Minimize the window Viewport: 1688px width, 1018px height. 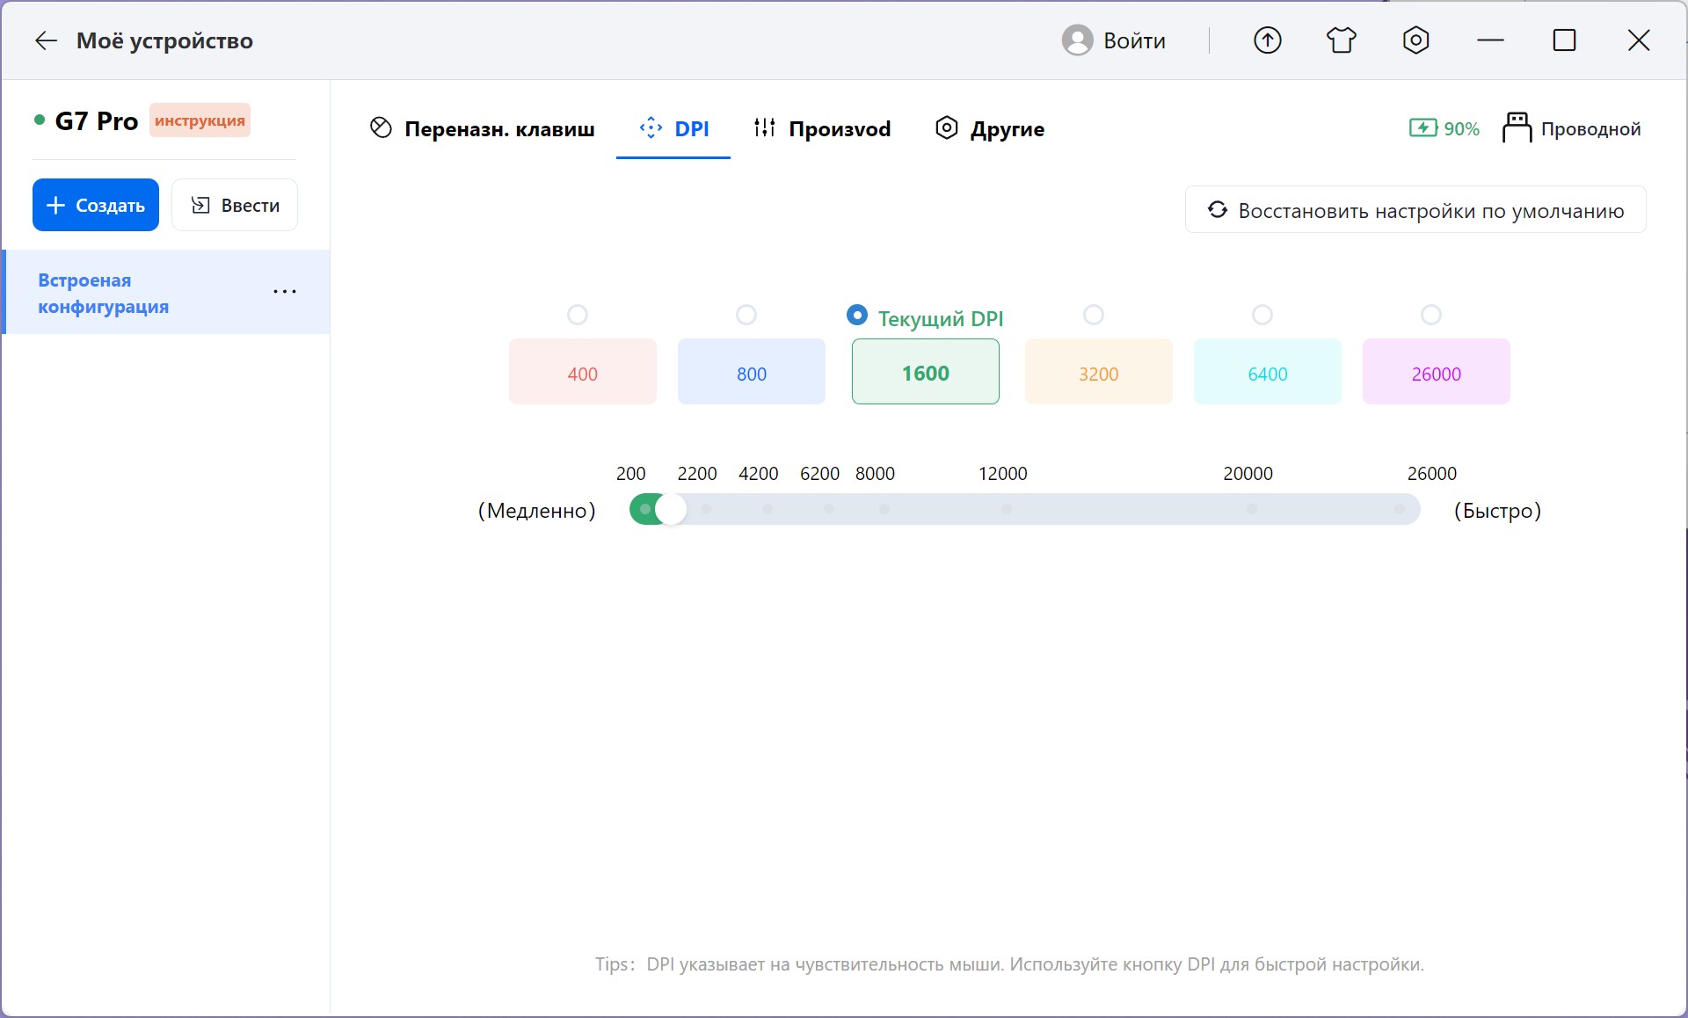click(x=1490, y=40)
